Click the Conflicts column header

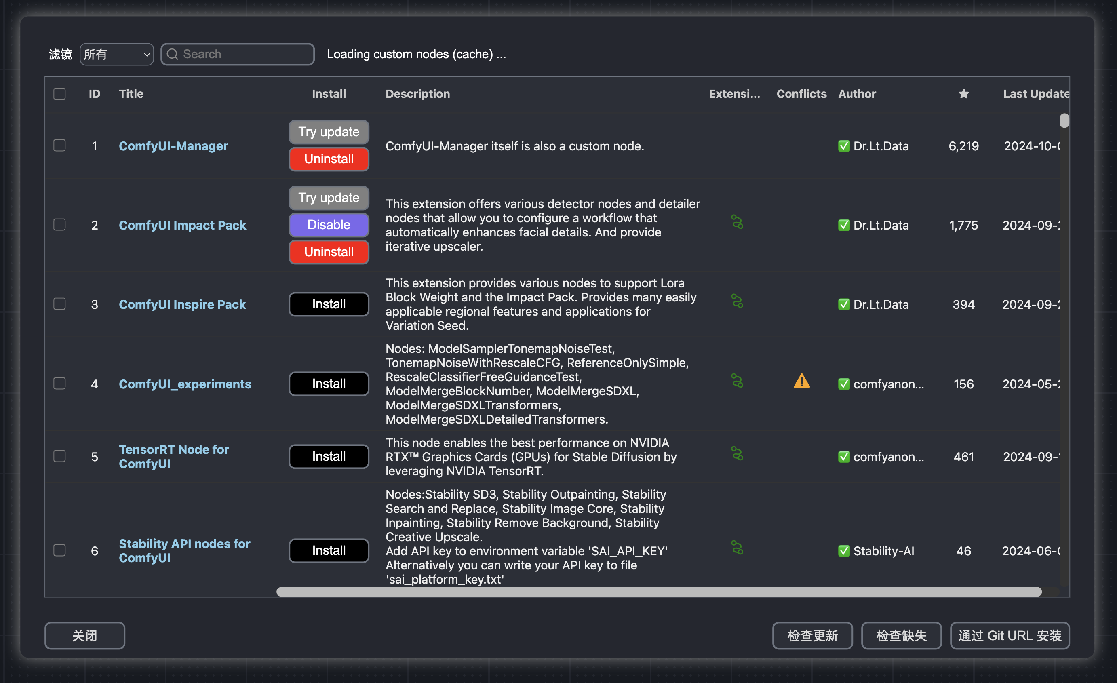[801, 94]
